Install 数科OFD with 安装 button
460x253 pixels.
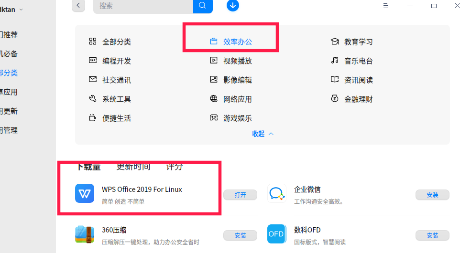tap(432, 235)
